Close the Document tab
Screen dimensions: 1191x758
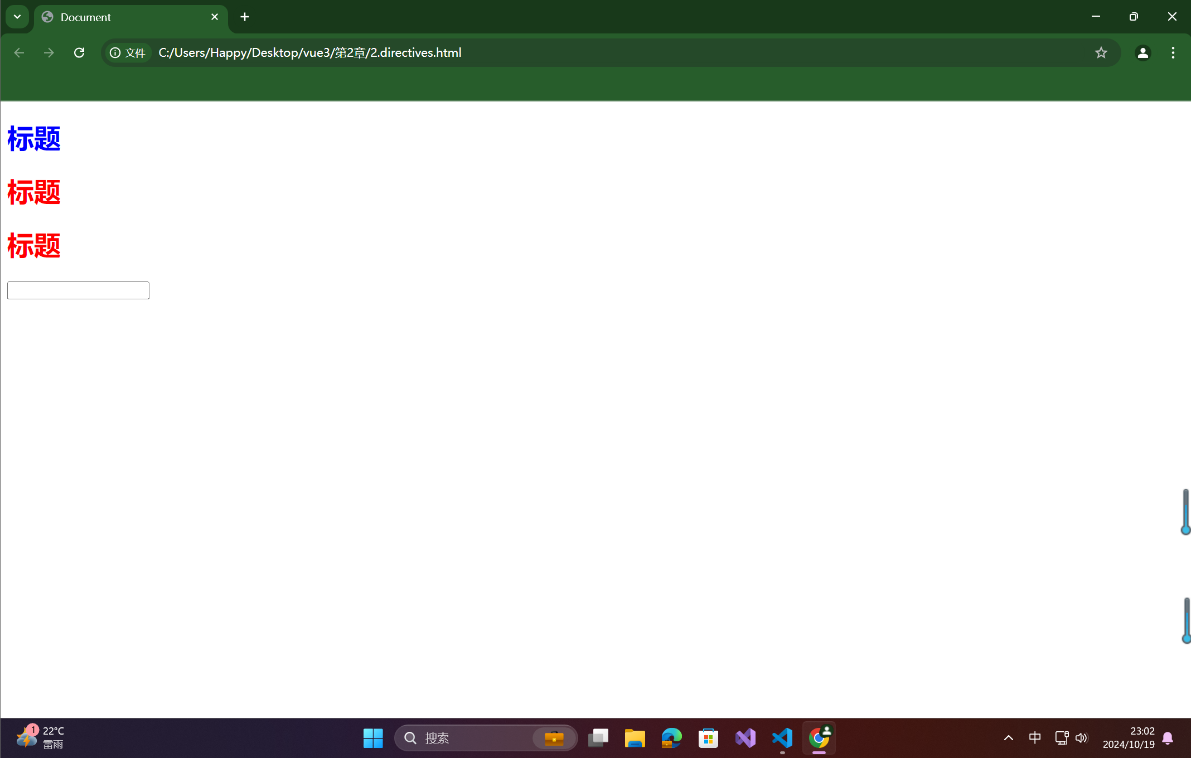point(215,17)
